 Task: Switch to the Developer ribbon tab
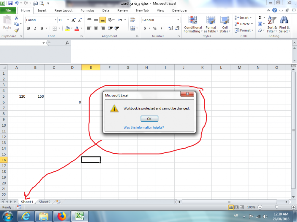coord(180,10)
